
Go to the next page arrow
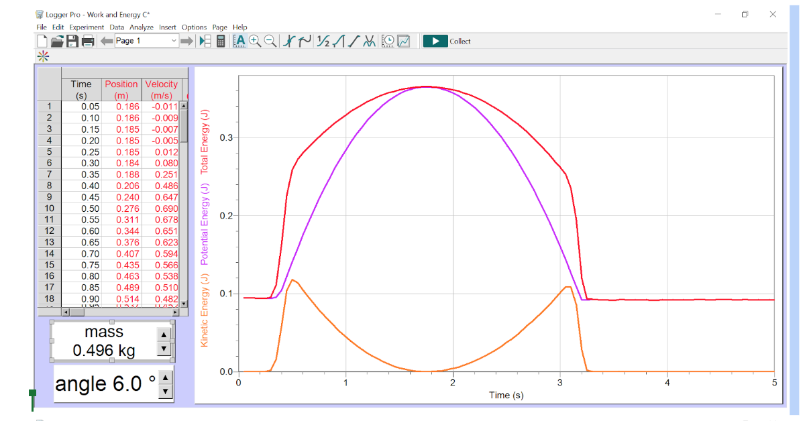coord(188,41)
